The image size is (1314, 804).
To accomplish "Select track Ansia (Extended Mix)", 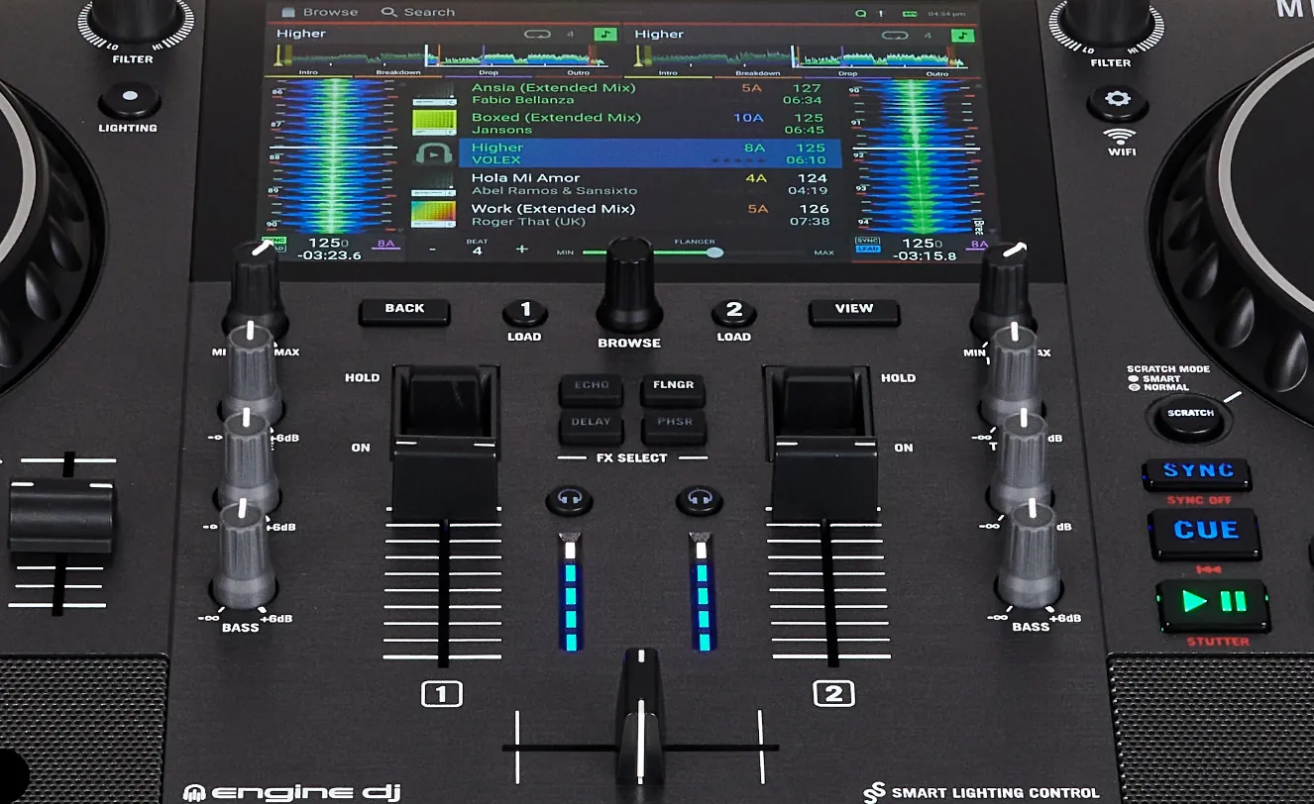I will pyautogui.click(x=650, y=94).
